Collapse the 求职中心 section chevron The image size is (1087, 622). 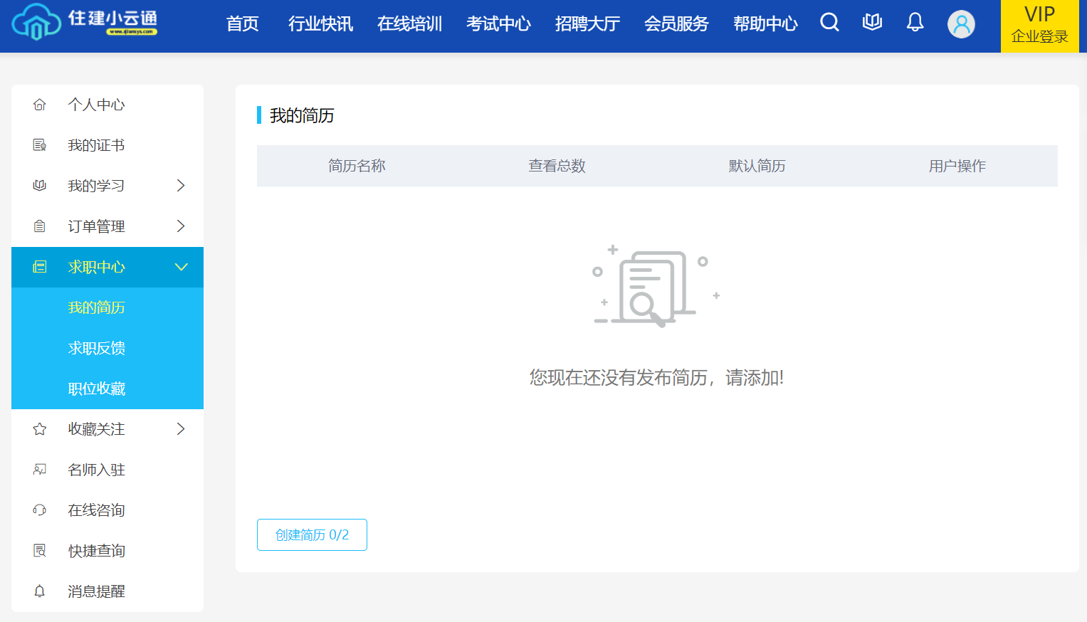181,267
